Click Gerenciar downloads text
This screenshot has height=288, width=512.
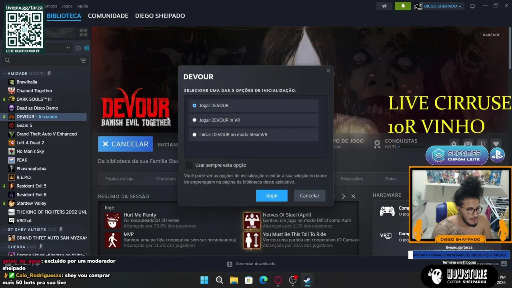(255, 264)
